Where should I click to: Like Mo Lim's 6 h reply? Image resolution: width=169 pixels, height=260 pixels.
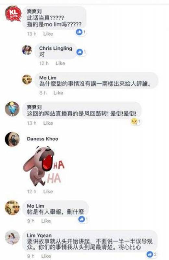(58, 93)
